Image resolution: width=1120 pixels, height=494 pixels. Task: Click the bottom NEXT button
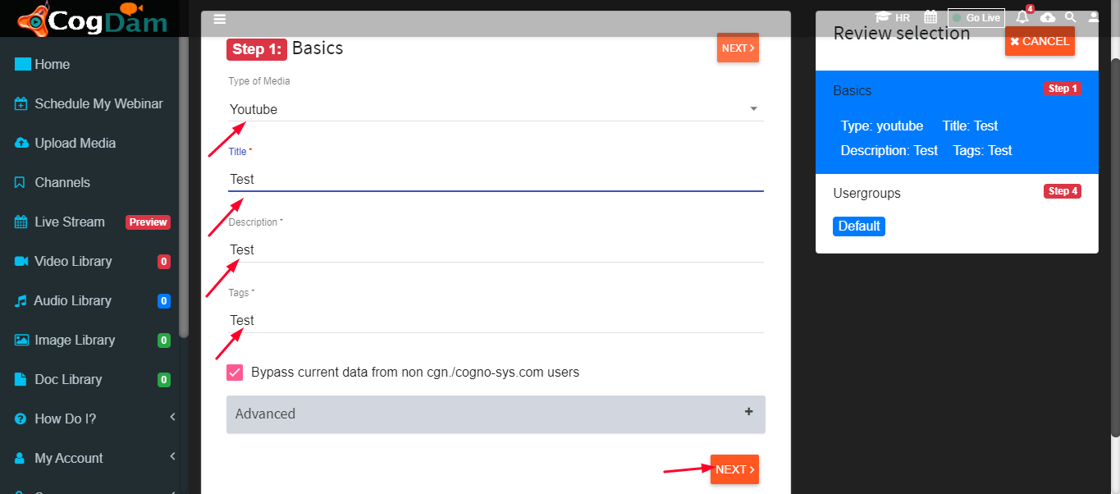pos(734,469)
